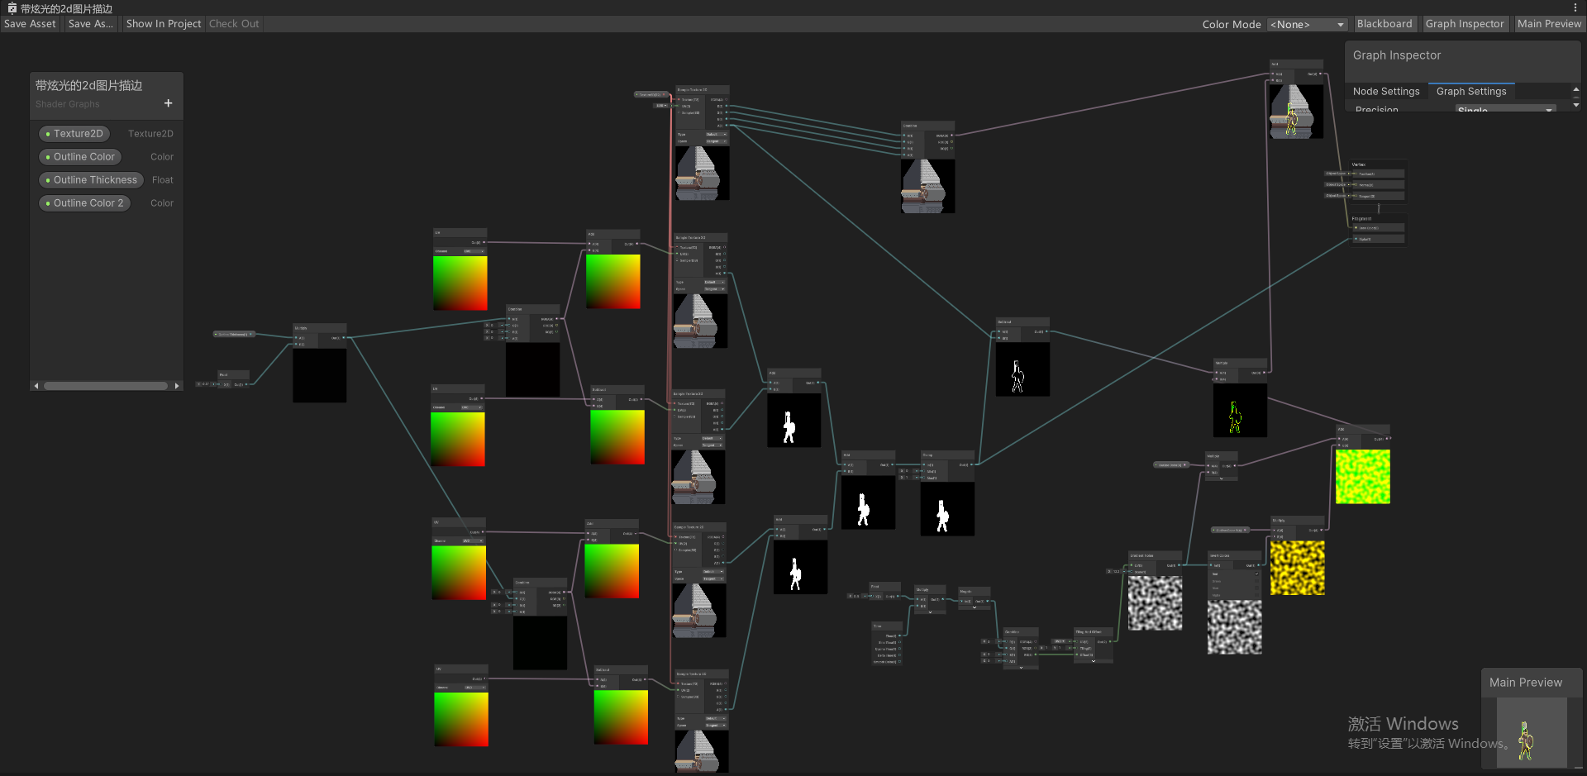Image resolution: width=1587 pixels, height=776 pixels.
Task: Click the plus icon to add a Blackboard property
Action: click(x=168, y=103)
